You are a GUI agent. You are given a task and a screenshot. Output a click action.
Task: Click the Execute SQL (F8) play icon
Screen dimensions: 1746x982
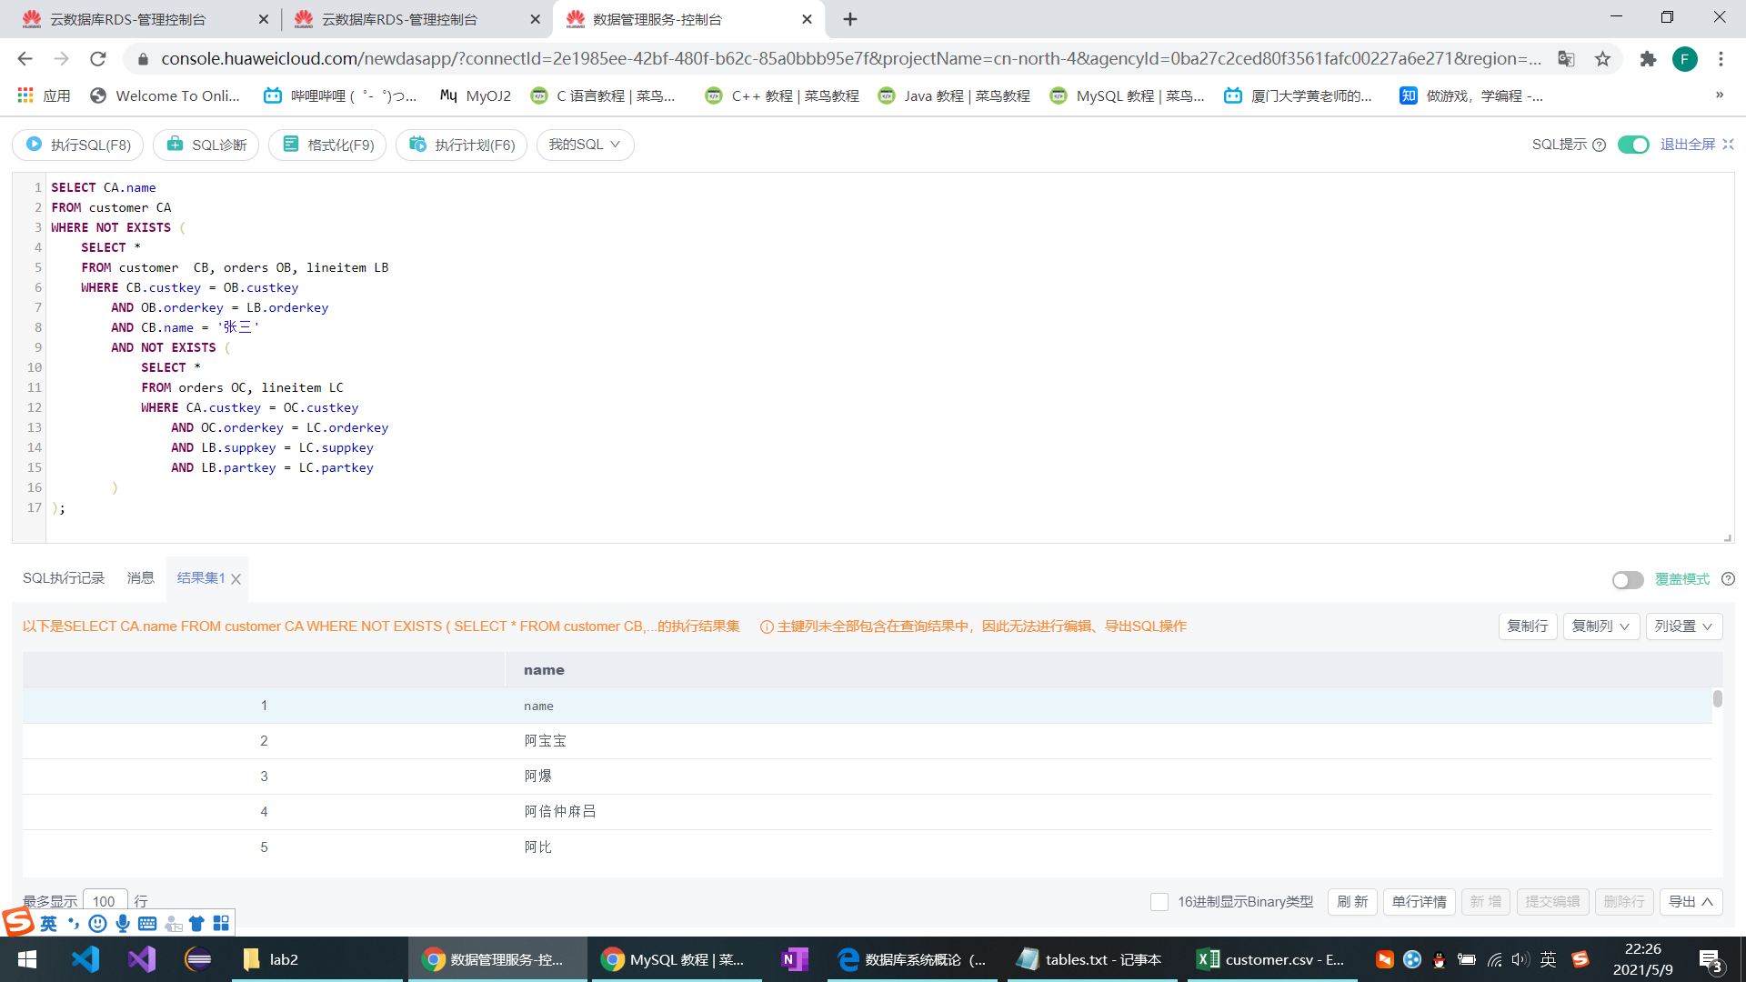tap(34, 145)
